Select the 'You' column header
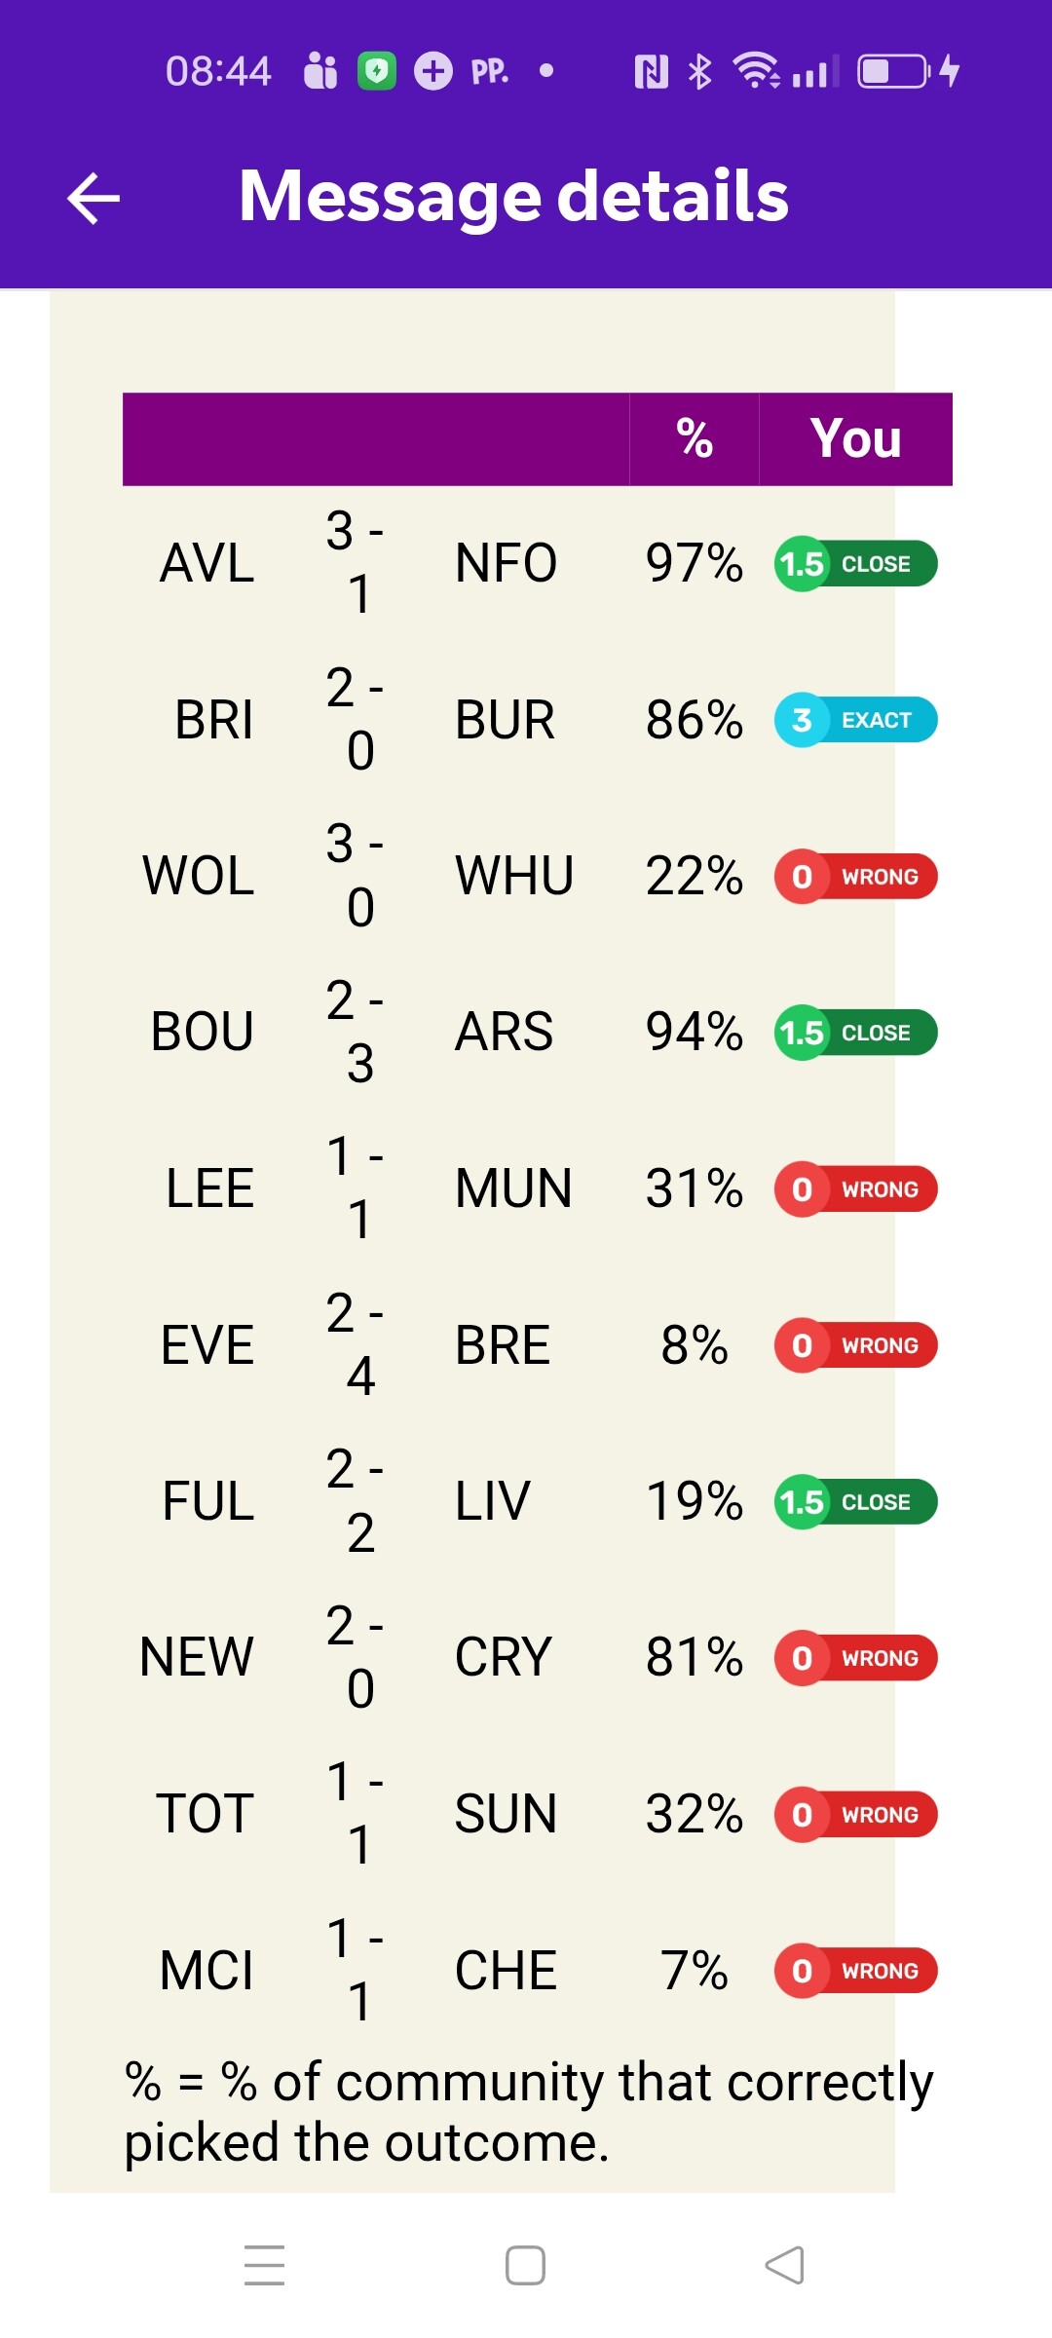Screen dimensions: 1052x2338 (855, 438)
